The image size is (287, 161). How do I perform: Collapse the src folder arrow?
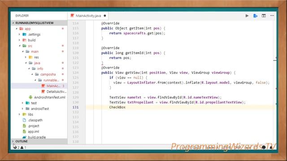click(x=20, y=46)
